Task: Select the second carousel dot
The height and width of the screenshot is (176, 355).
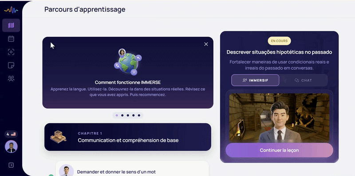Action: point(122,115)
